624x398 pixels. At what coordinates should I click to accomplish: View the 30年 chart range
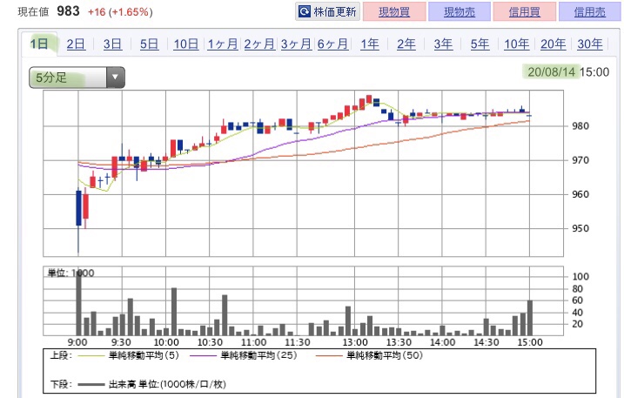click(590, 44)
